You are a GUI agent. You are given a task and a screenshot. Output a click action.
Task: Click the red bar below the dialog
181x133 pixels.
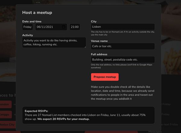(x=111, y=132)
